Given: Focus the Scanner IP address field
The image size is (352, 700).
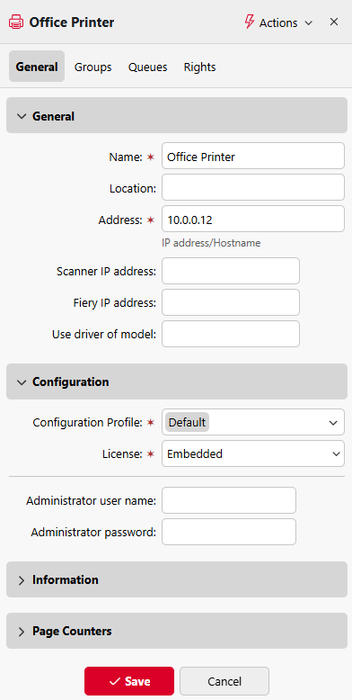Looking at the screenshot, I should (231, 271).
